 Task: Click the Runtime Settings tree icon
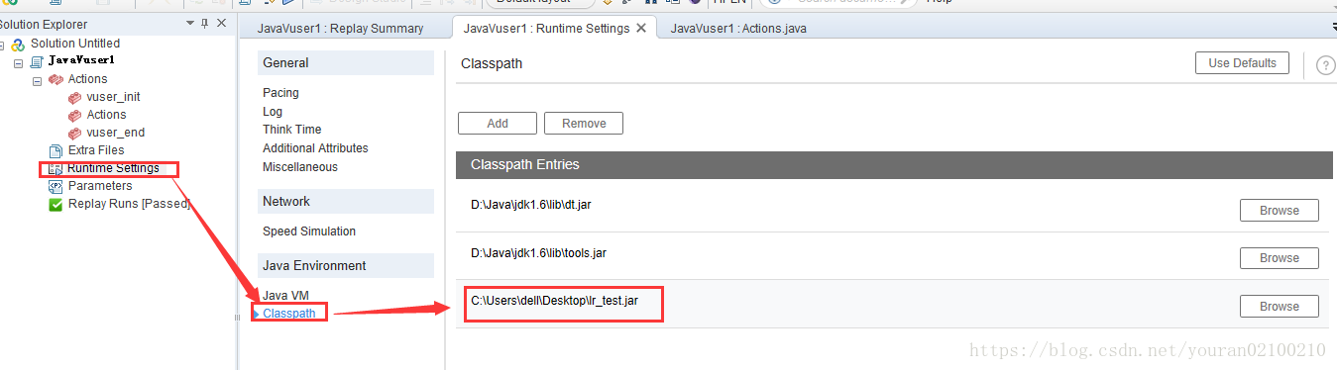56,168
